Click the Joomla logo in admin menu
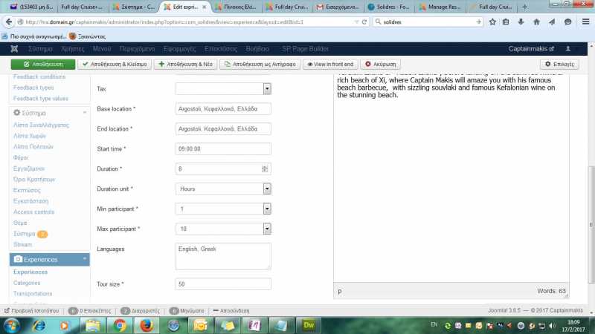Viewport: 595px width, 334px height. [14, 48]
